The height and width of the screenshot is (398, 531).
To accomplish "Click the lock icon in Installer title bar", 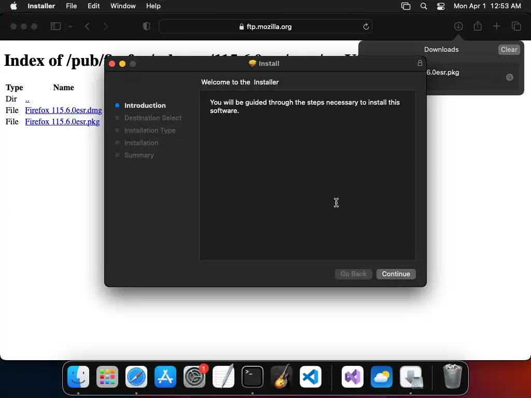I will [420, 63].
